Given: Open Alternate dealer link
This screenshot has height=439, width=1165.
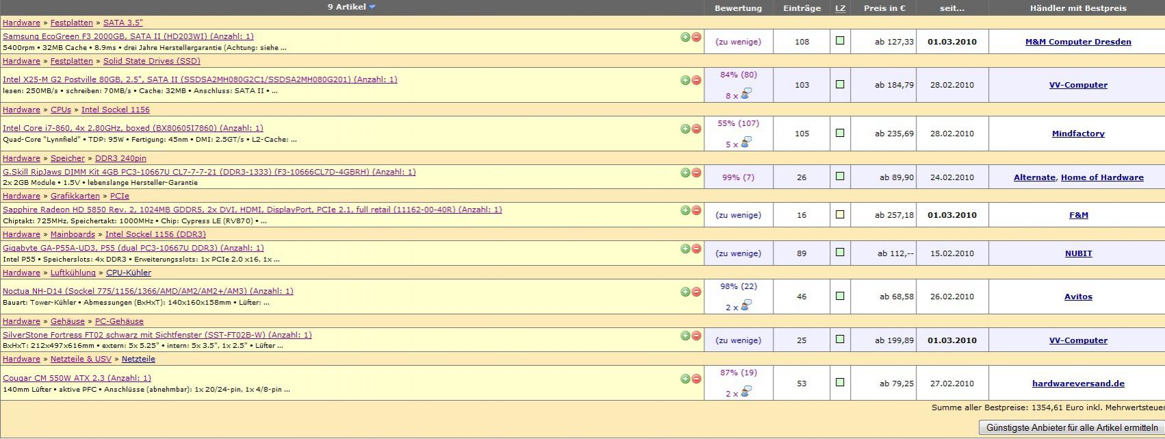Looking at the screenshot, I should point(1034,177).
